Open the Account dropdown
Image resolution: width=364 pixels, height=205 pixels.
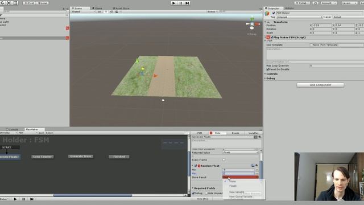(329, 3)
